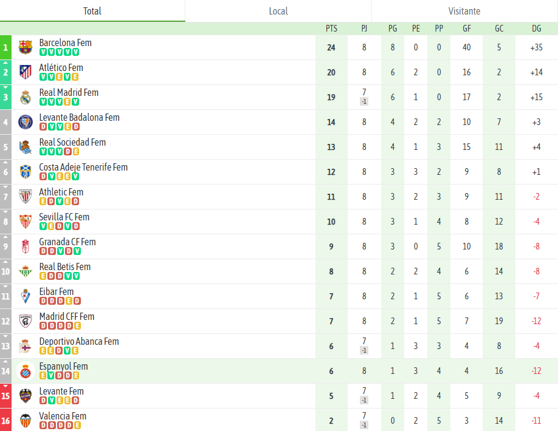Click the Real Betis Fem crest
This screenshot has width=558, height=431.
pos(25,271)
